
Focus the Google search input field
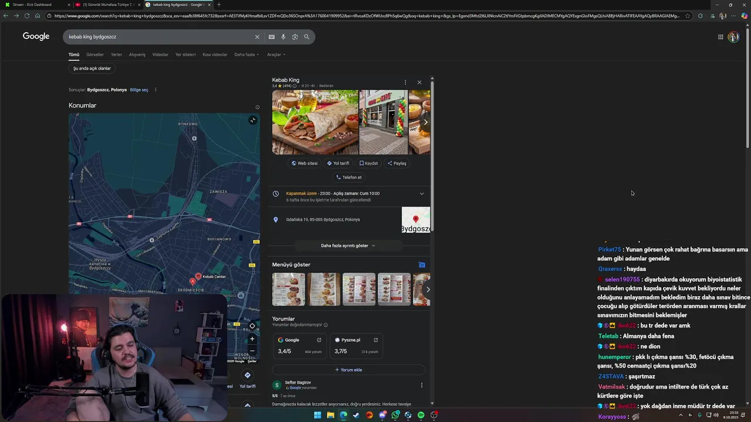[x=158, y=37]
